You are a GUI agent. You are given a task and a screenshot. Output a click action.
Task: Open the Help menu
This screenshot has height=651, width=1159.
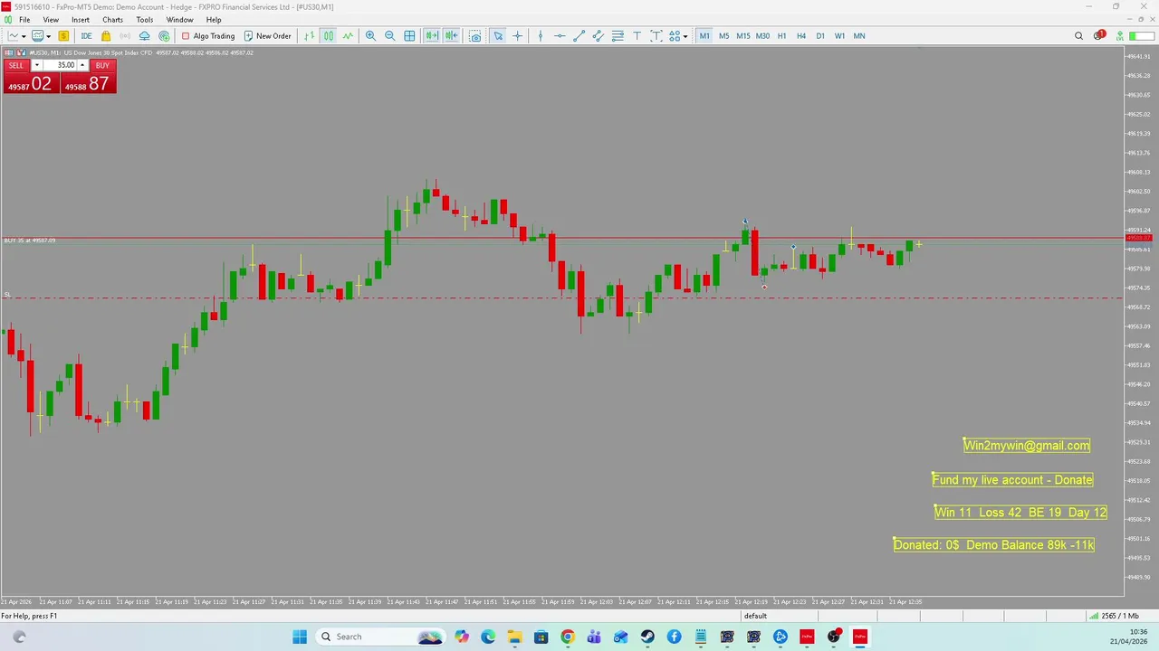[x=214, y=19]
